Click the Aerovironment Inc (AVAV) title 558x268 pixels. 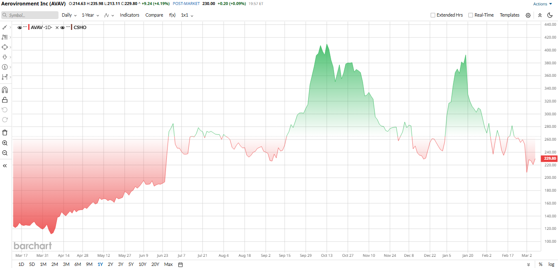coord(34,4)
